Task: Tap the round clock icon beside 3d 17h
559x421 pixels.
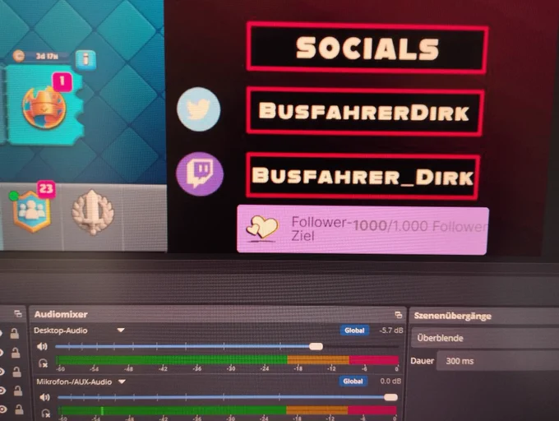Action: [19, 56]
